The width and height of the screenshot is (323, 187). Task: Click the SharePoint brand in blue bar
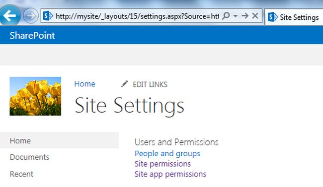(x=32, y=35)
